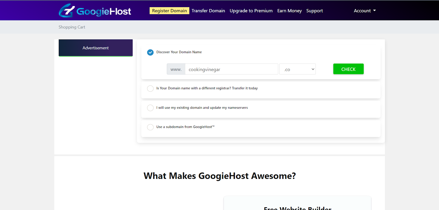
Task: Select the transfer domain from different registrar option
Action: pos(150,88)
